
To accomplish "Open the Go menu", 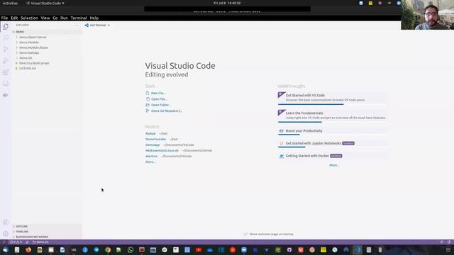I will pos(55,18).
